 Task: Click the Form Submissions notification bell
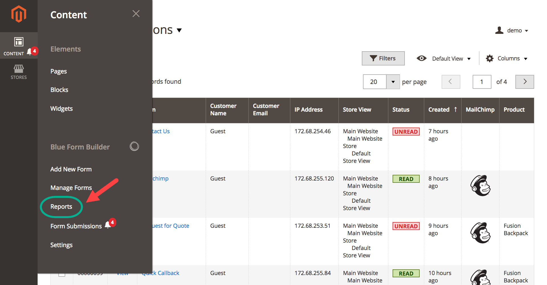pos(110,223)
